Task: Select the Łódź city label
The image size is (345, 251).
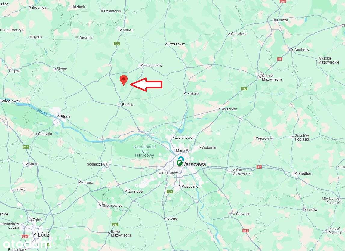Action: point(43,235)
